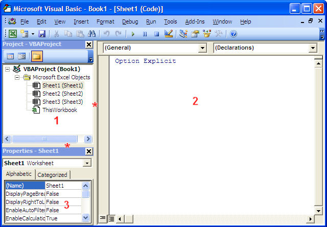Open the Insert menu

point(81,21)
